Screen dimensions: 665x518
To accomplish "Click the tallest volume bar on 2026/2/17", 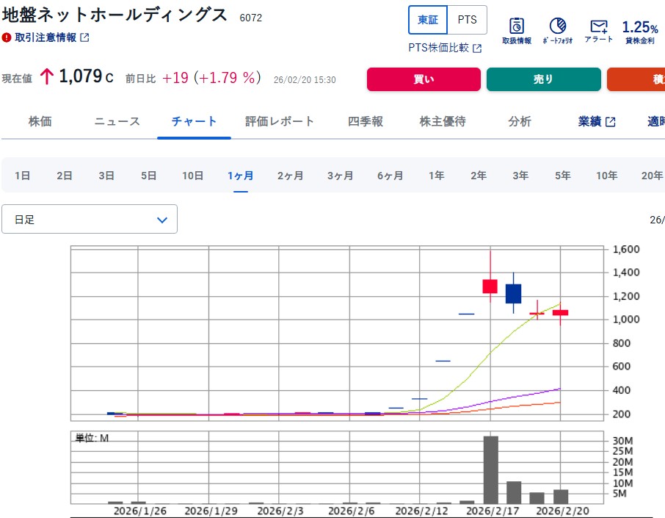I will [x=490, y=470].
